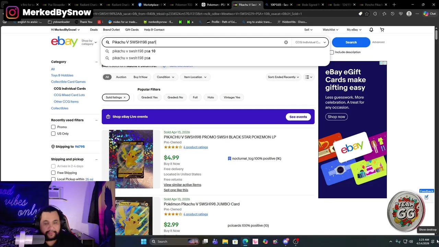439x247 pixels.
Task: Open the Pikachu V JUMBO Card thumbnail
Action: [x=133, y=216]
